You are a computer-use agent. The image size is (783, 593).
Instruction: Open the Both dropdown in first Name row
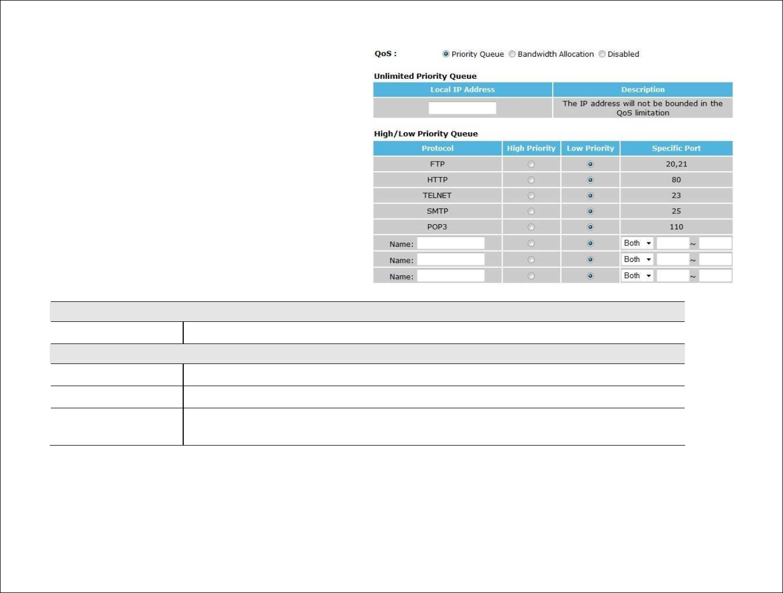coord(638,243)
